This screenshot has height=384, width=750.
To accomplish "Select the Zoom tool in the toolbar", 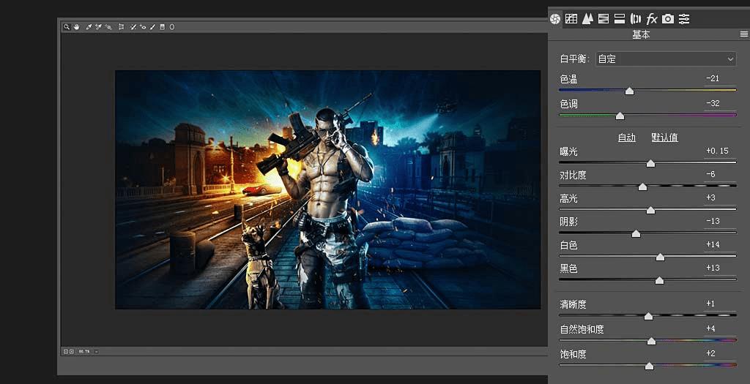I will point(66,27).
